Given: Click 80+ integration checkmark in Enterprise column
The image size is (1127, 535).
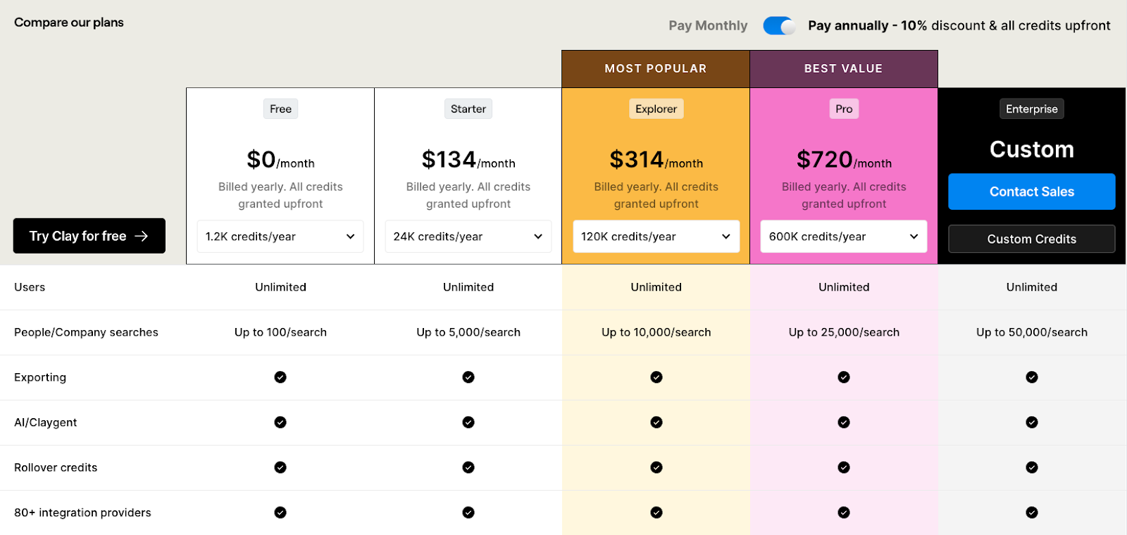Looking at the screenshot, I should click(1032, 512).
